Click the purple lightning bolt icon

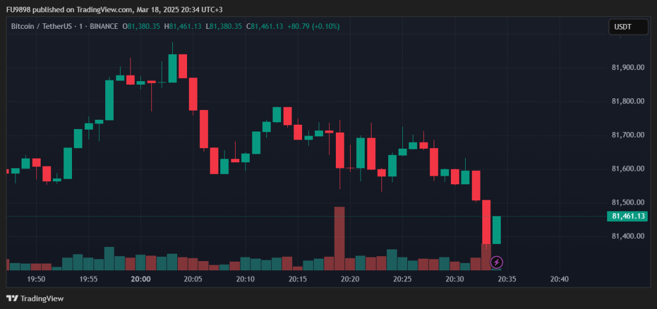point(496,262)
